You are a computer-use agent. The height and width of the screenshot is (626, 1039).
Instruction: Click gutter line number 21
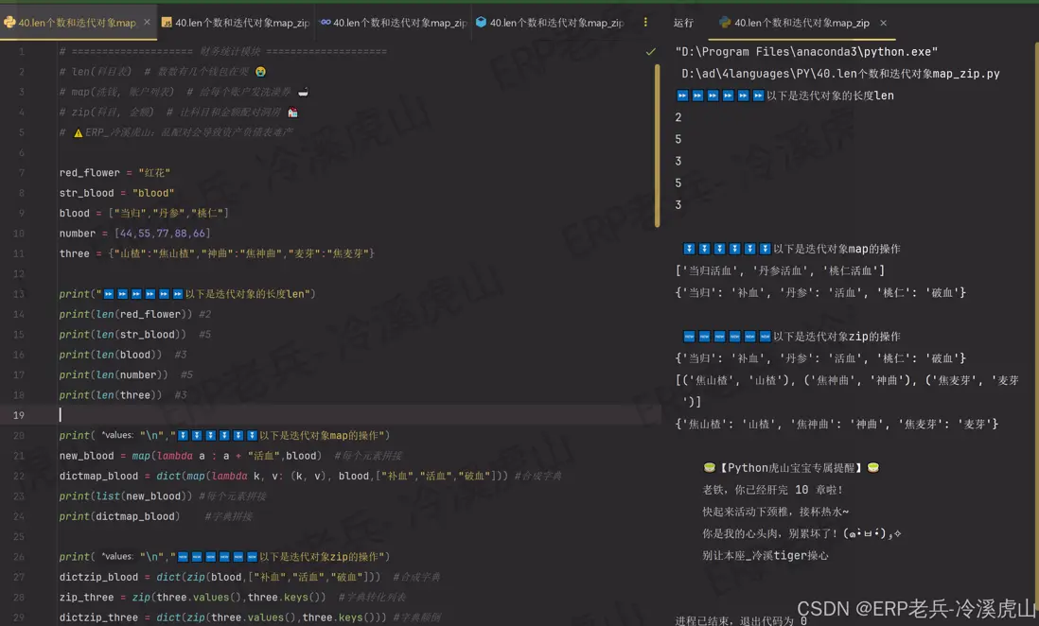[19, 456]
